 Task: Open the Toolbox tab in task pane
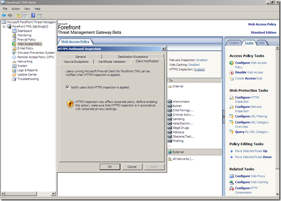tap(234, 43)
